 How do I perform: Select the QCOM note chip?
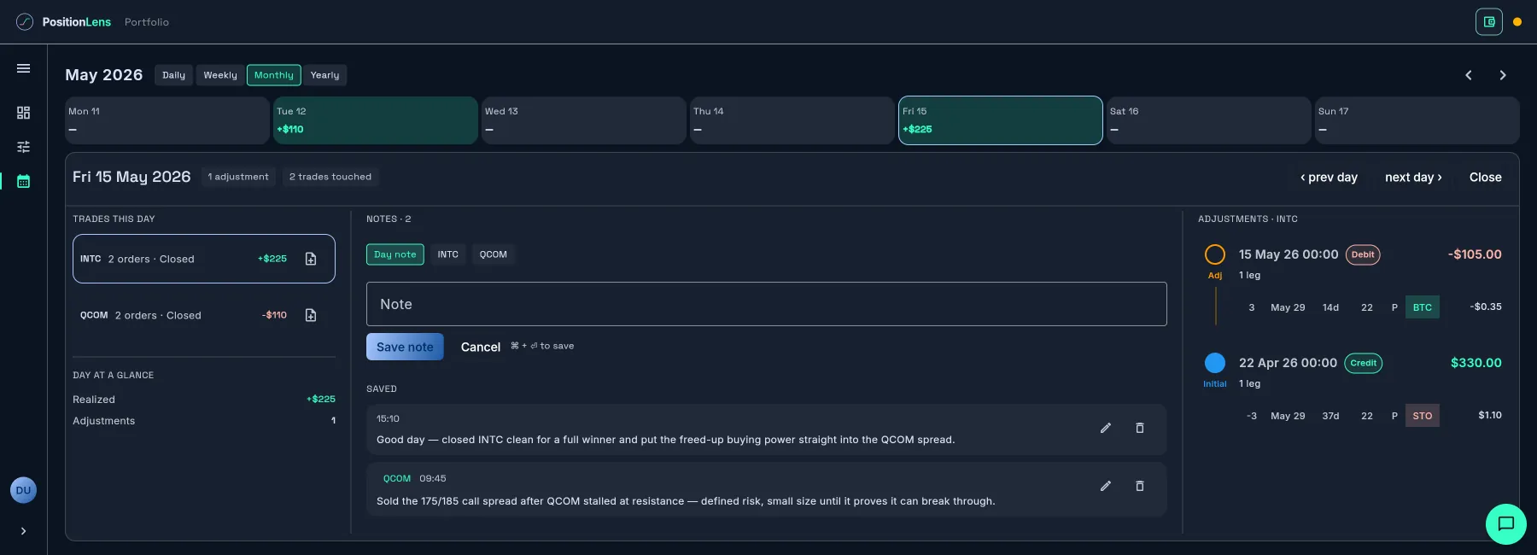click(494, 254)
